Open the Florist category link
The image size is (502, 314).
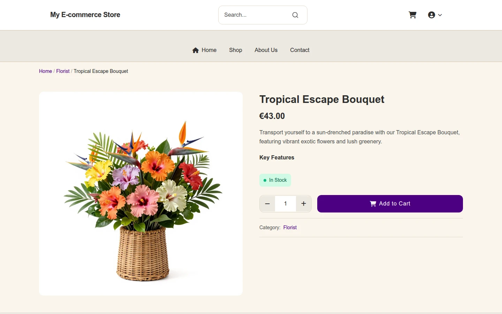[x=290, y=227]
